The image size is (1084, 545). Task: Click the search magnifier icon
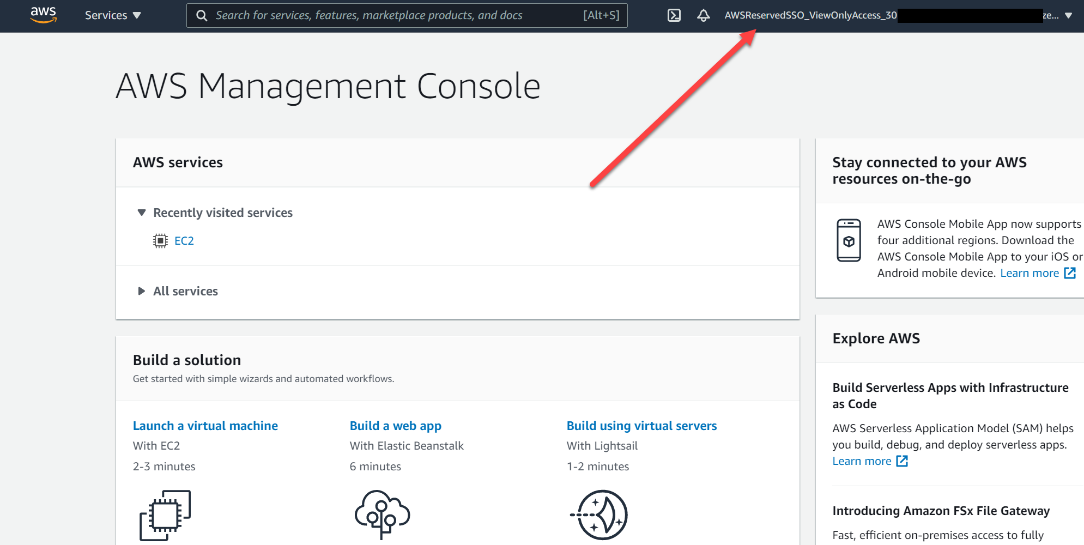(x=202, y=16)
